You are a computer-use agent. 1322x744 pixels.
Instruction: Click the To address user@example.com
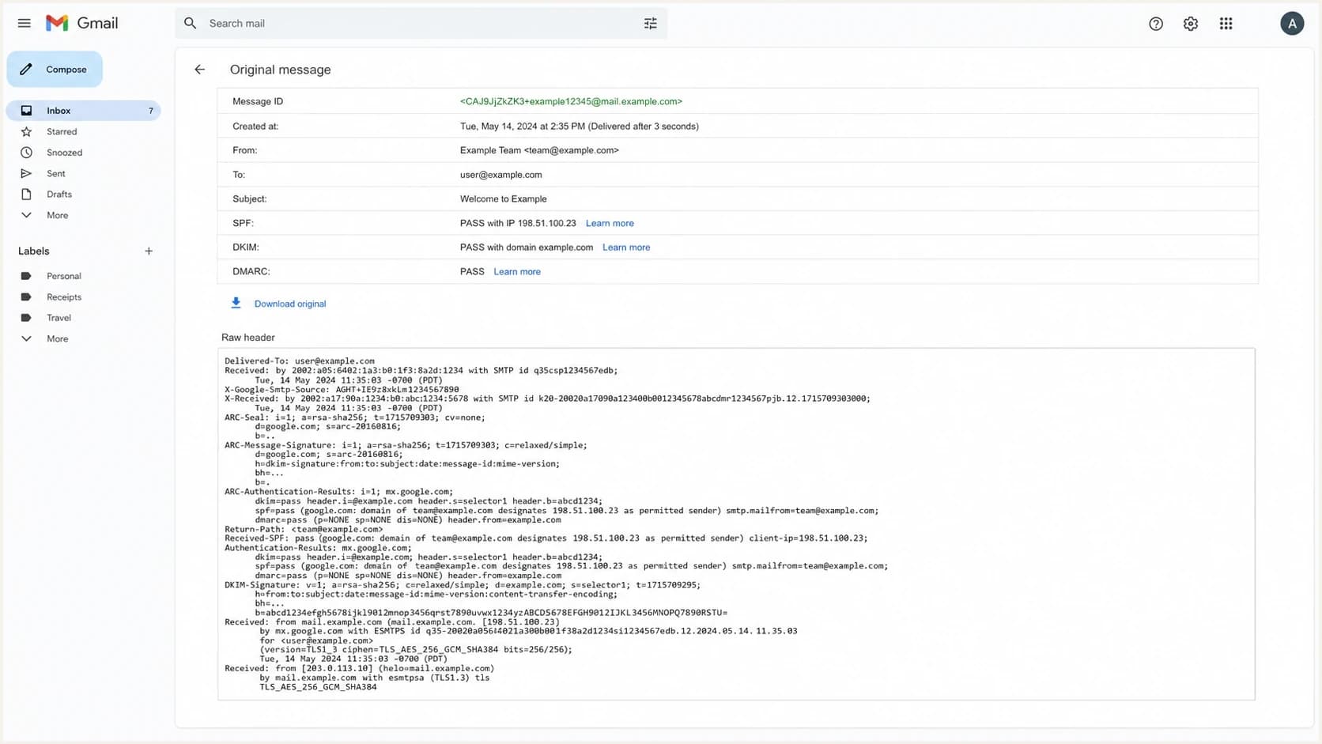tap(501, 175)
